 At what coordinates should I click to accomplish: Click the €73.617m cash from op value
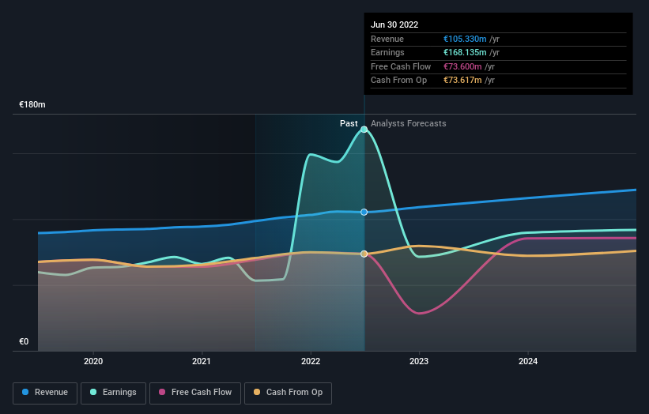(x=462, y=81)
